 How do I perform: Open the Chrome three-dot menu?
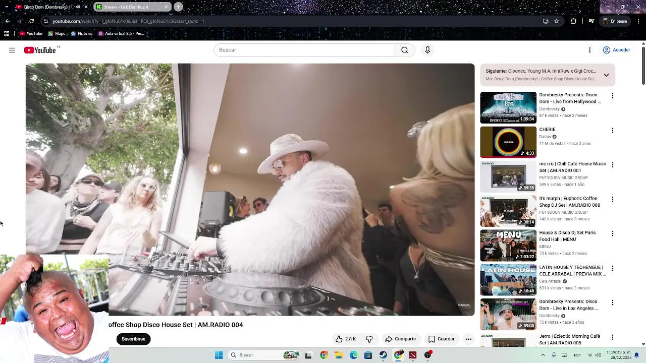click(x=639, y=21)
